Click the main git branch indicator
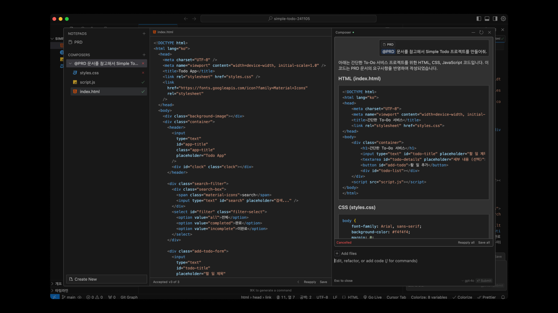558x313 pixels. (x=69, y=297)
